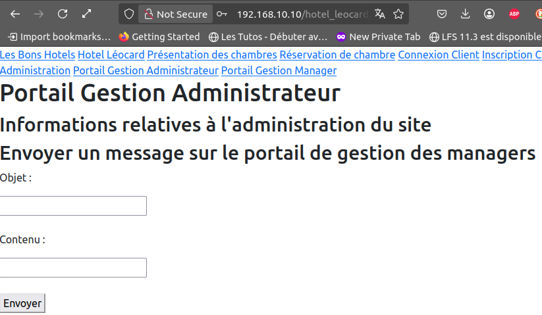The height and width of the screenshot is (315, 542).
Task: Click the fullscreen expand arrows icon
Action: click(x=87, y=14)
